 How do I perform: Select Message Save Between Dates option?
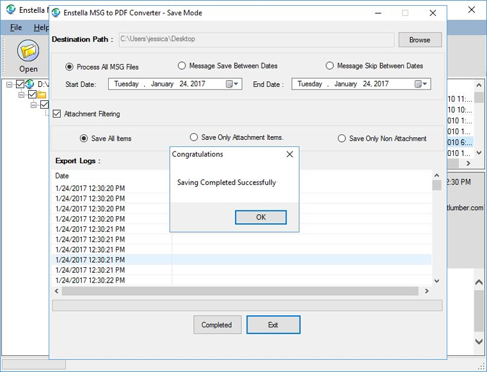pos(182,66)
